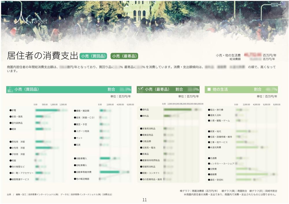Click the Target text in the banner

[x=39, y=21]
